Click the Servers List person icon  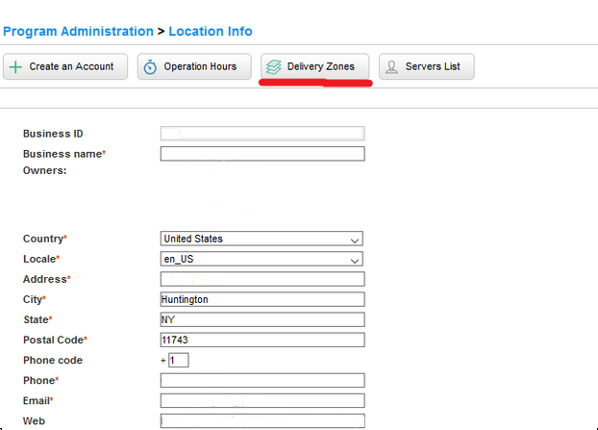[391, 67]
